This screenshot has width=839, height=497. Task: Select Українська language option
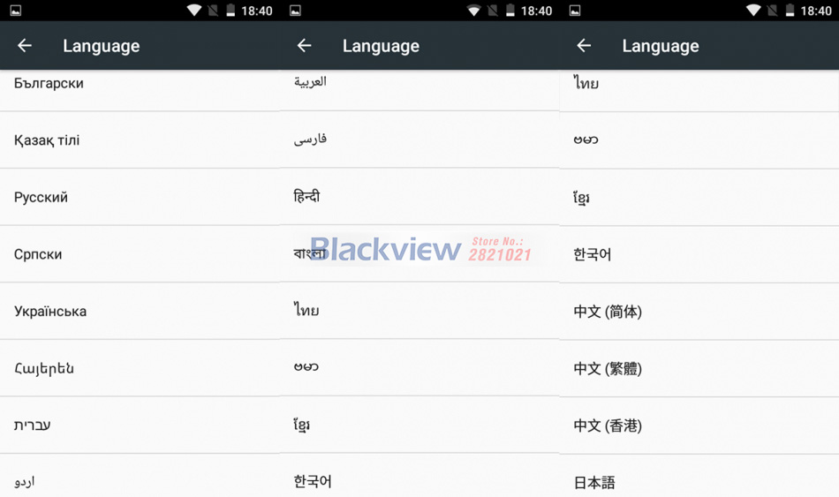click(x=50, y=311)
